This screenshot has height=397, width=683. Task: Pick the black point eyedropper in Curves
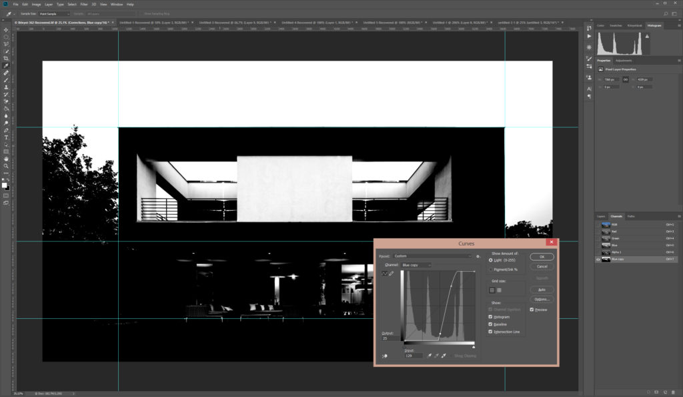click(x=429, y=356)
